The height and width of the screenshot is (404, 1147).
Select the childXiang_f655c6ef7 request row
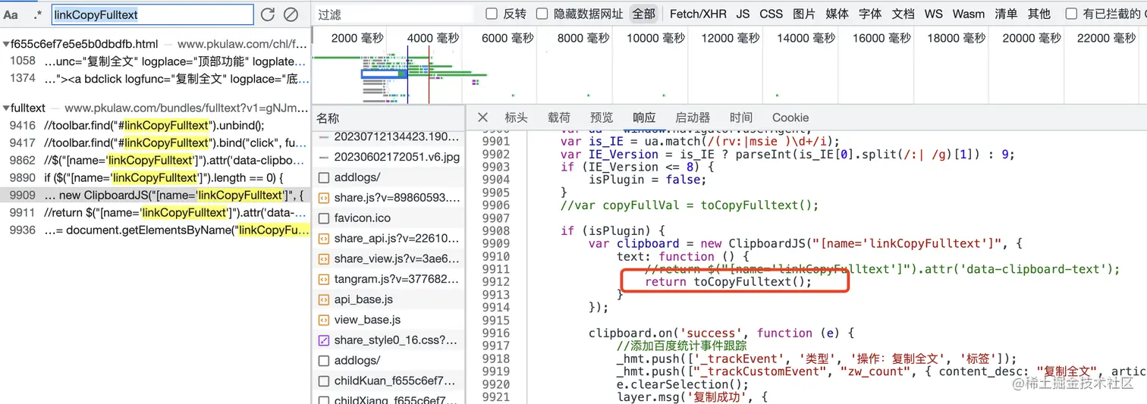388,399
